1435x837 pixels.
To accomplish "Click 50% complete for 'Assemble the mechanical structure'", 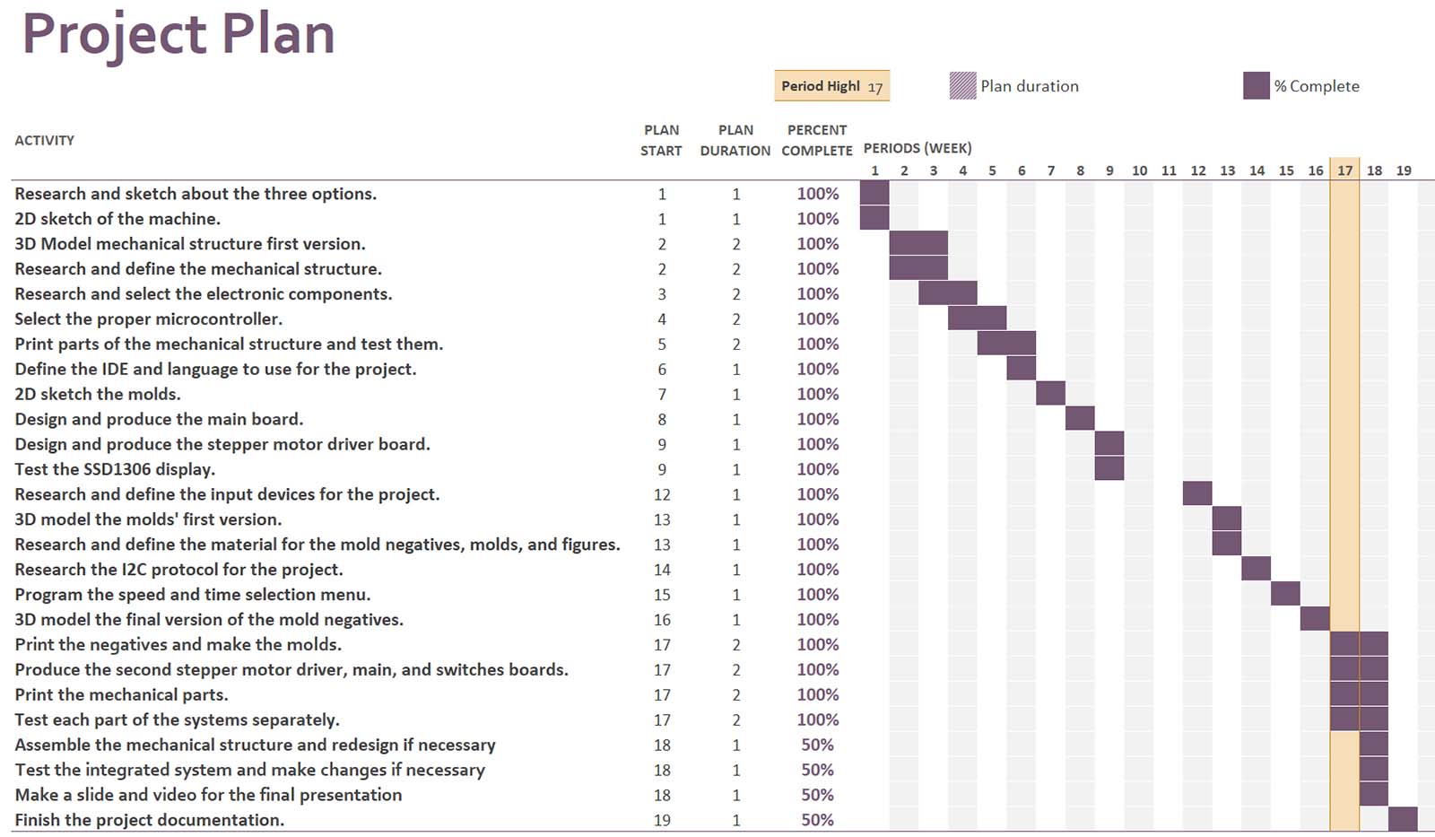I will (817, 745).
